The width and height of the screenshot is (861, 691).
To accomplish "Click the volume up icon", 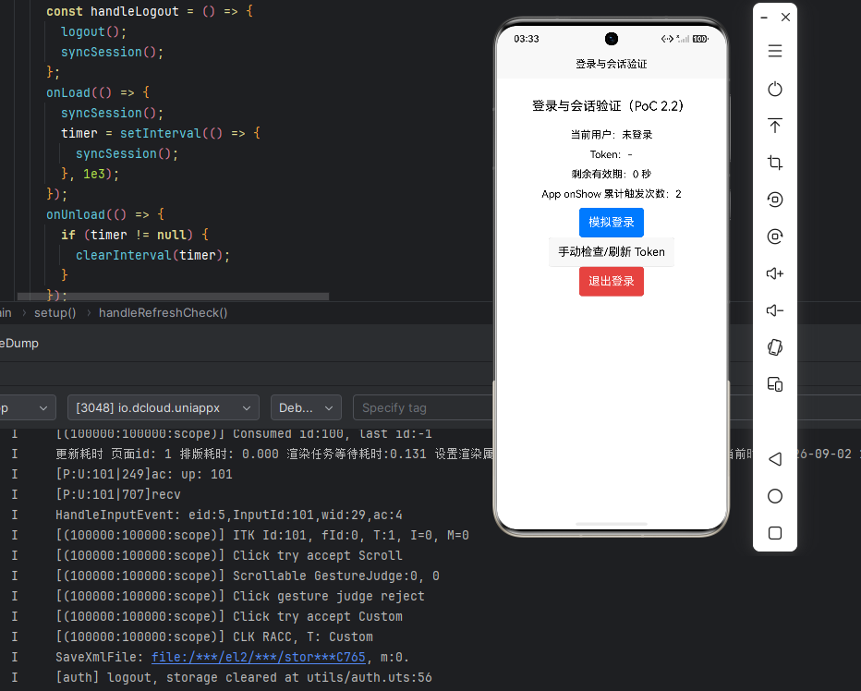I will tap(775, 273).
